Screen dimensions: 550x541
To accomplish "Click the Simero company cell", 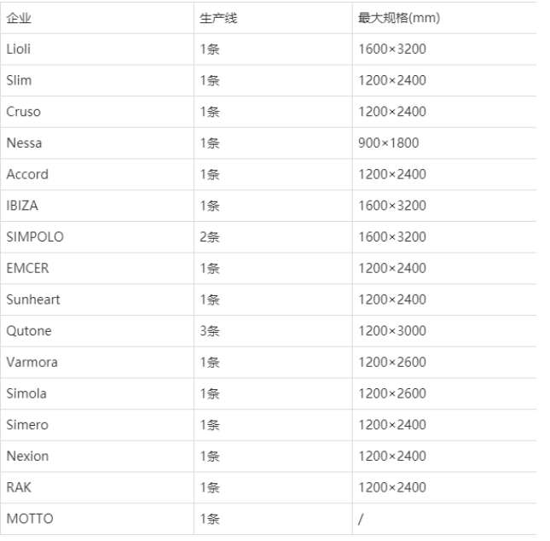I will pos(26,425).
